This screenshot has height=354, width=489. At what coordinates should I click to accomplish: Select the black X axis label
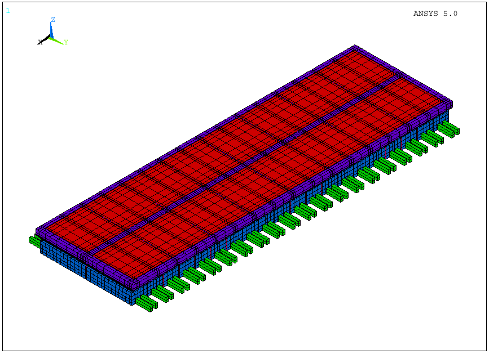click(39, 42)
